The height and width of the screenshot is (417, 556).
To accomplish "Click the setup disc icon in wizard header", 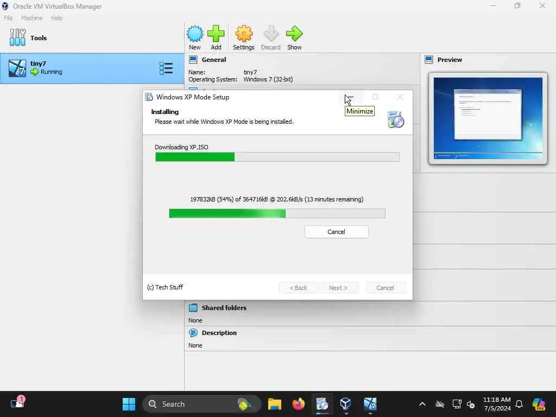I will 395,119.
